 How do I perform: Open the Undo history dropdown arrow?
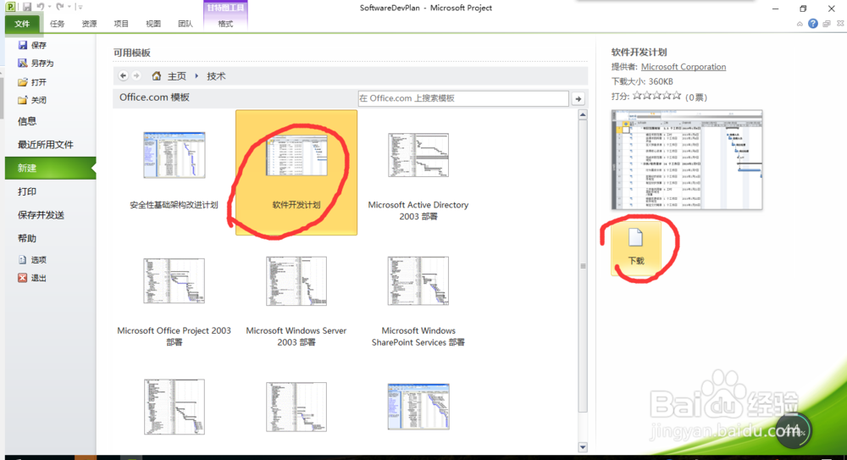click(49, 7)
